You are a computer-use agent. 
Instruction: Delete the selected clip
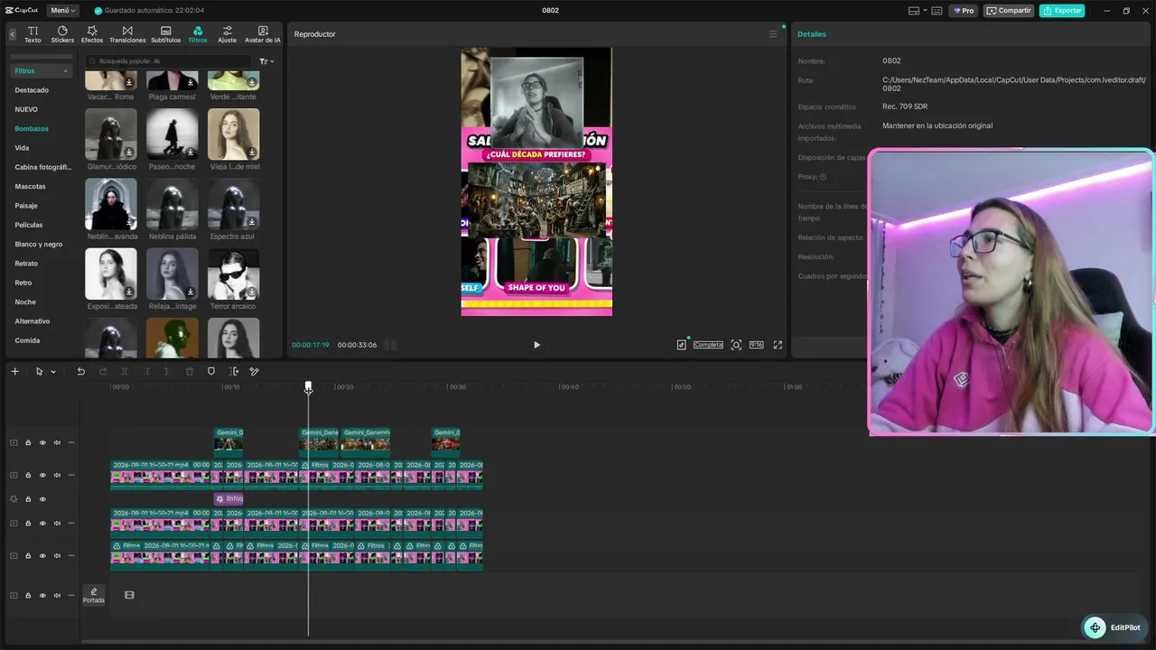[x=190, y=372]
